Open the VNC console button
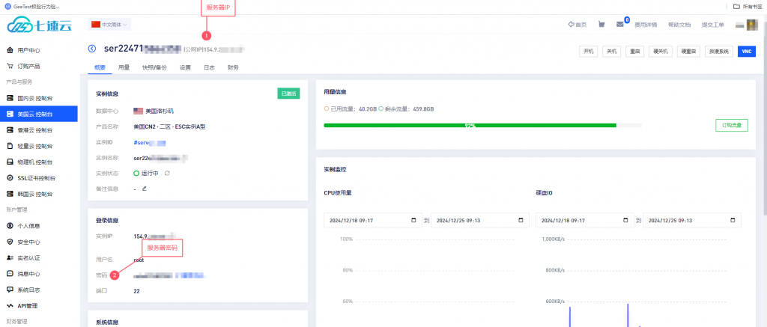 (747, 52)
